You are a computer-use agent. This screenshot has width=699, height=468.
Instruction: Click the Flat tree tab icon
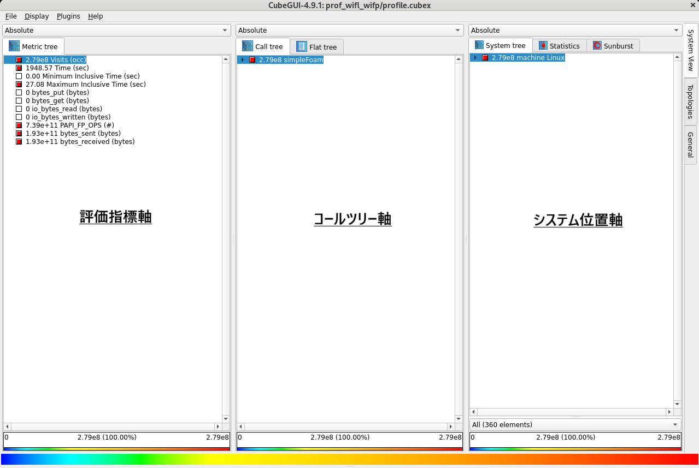(x=302, y=47)
